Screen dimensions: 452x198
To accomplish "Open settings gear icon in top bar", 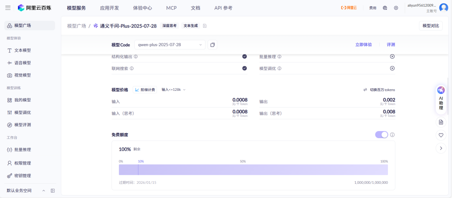I will (396, 8).
